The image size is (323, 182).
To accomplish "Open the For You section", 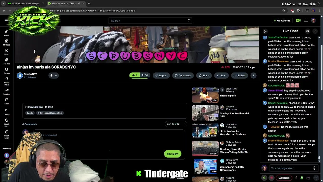I will click(x=7, y=61).
